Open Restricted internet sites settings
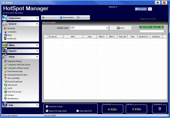This screenshot has width=170, height=118. (17, 75)
